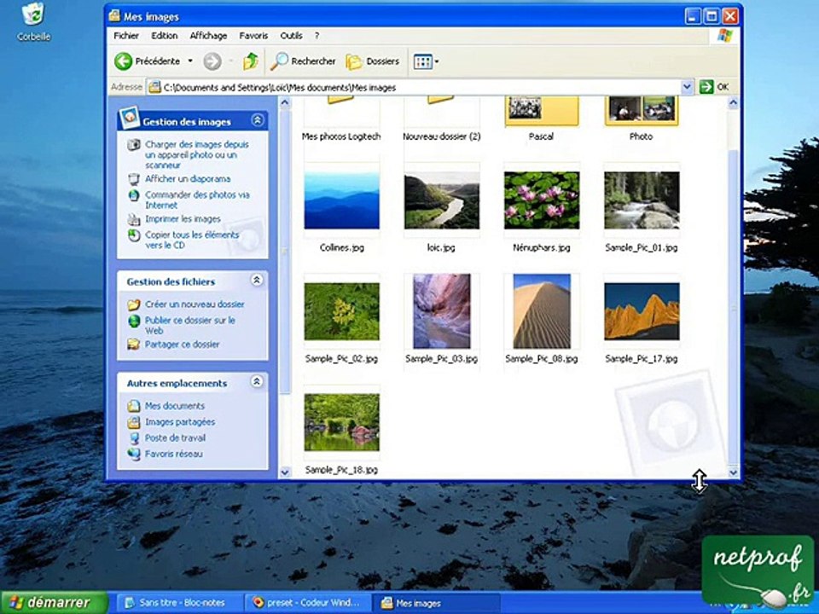Click Charger des images depuis un appareil photo
819x614 pixels.
coord(196,154)
